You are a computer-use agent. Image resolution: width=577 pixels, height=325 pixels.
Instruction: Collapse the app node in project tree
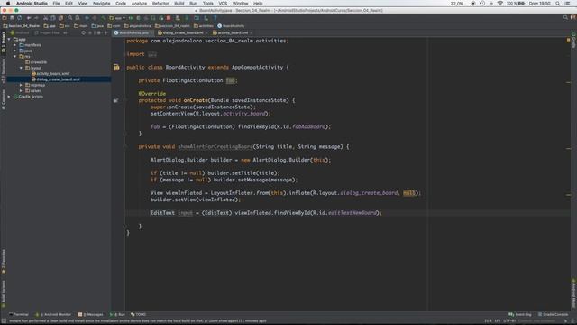coord(9,40)
